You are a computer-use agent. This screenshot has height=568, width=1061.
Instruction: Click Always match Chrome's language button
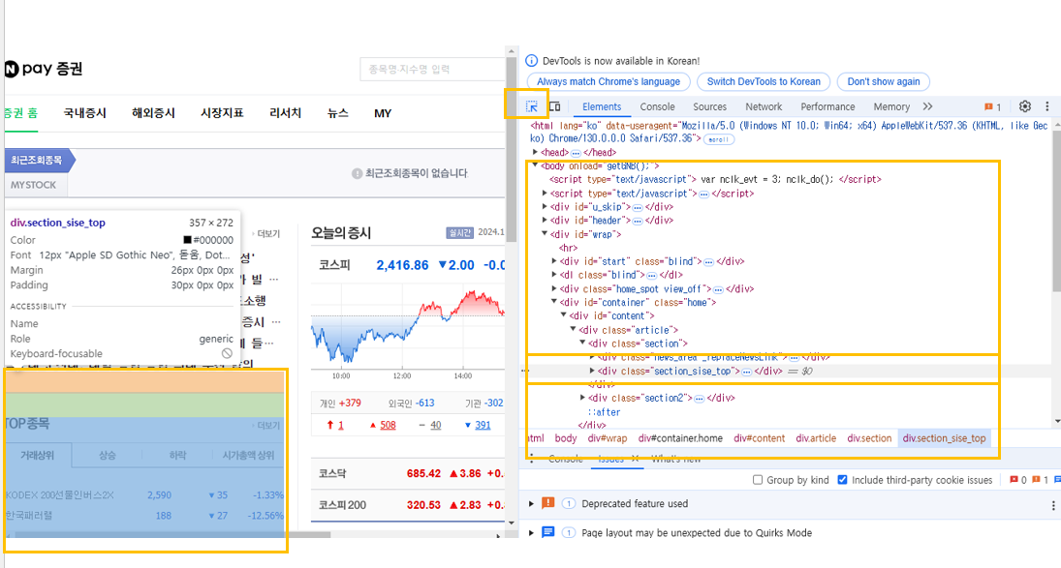click(609, 81)
